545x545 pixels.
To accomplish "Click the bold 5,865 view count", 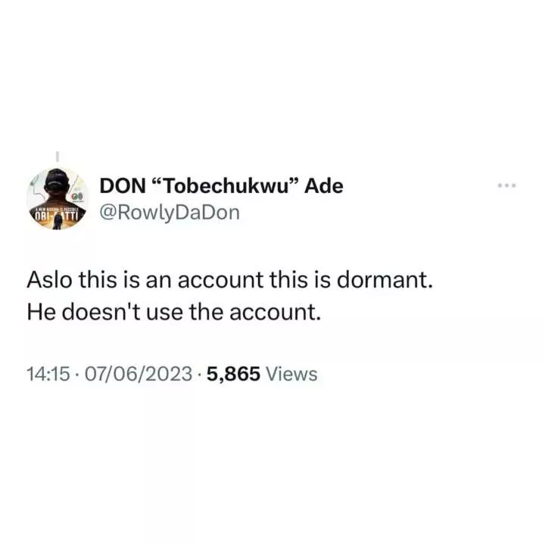I will tap(233, 374).
